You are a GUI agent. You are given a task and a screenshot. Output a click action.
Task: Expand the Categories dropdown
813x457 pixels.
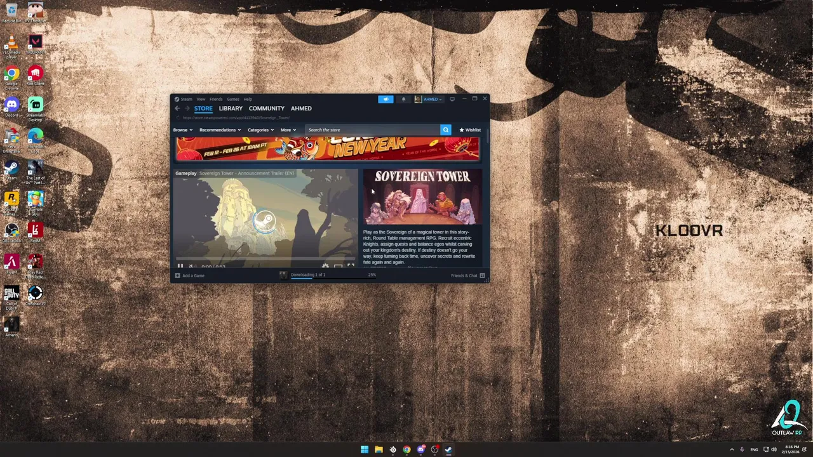click(x=260, y=130)
